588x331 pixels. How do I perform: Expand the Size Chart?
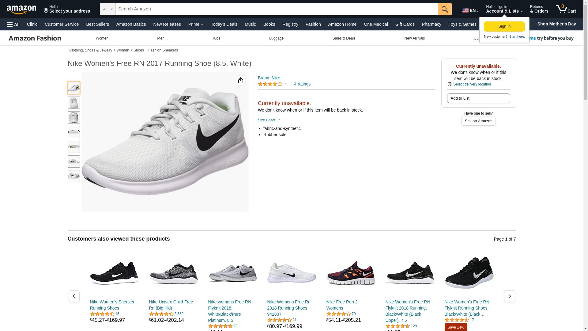pyautogui.click(x=269, y=120)
